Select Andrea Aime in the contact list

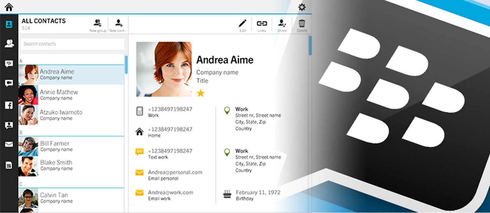click(71, 75)
